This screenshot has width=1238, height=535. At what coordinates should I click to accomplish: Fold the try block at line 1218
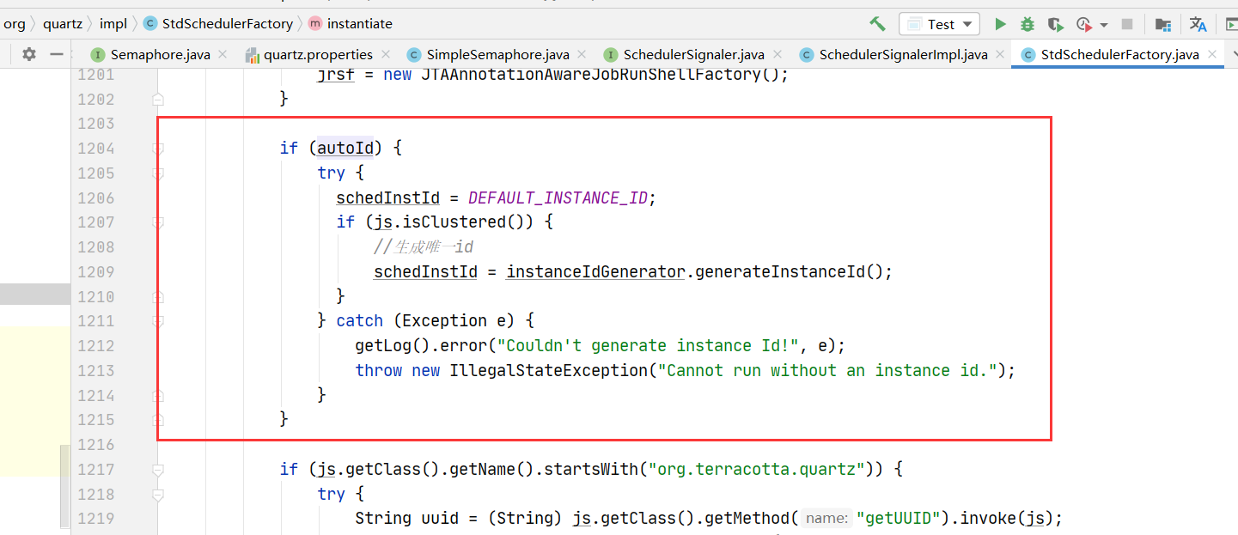pos(158,495)
